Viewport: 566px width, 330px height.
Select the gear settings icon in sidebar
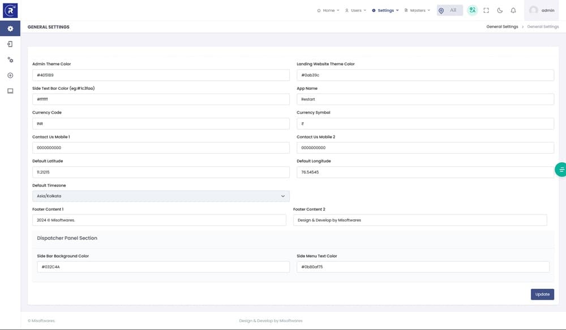pos(10,28)
